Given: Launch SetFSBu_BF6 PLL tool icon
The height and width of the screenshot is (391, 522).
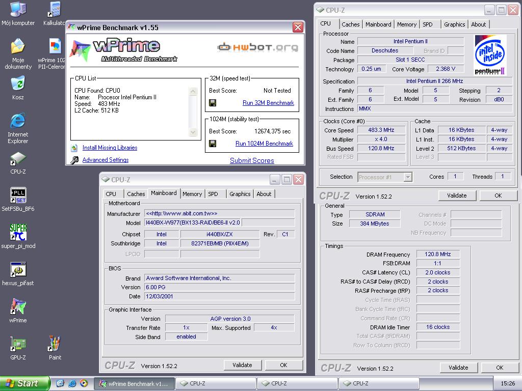Looking at the screenshot, I should (x=18, y=200).
